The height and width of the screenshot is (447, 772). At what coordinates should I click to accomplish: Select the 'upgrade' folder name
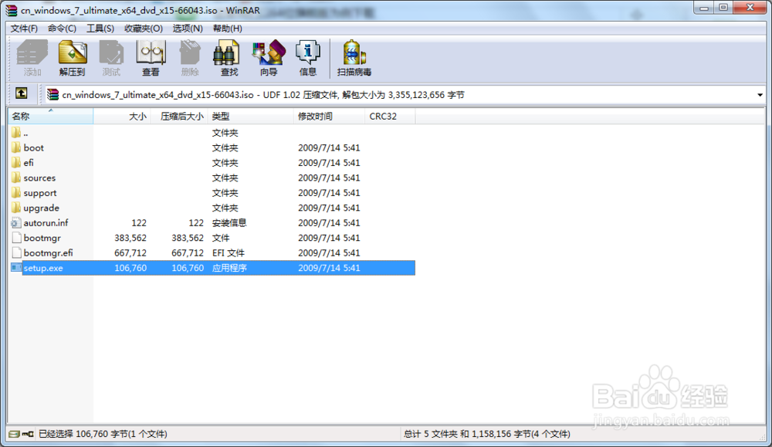(42, 208)
